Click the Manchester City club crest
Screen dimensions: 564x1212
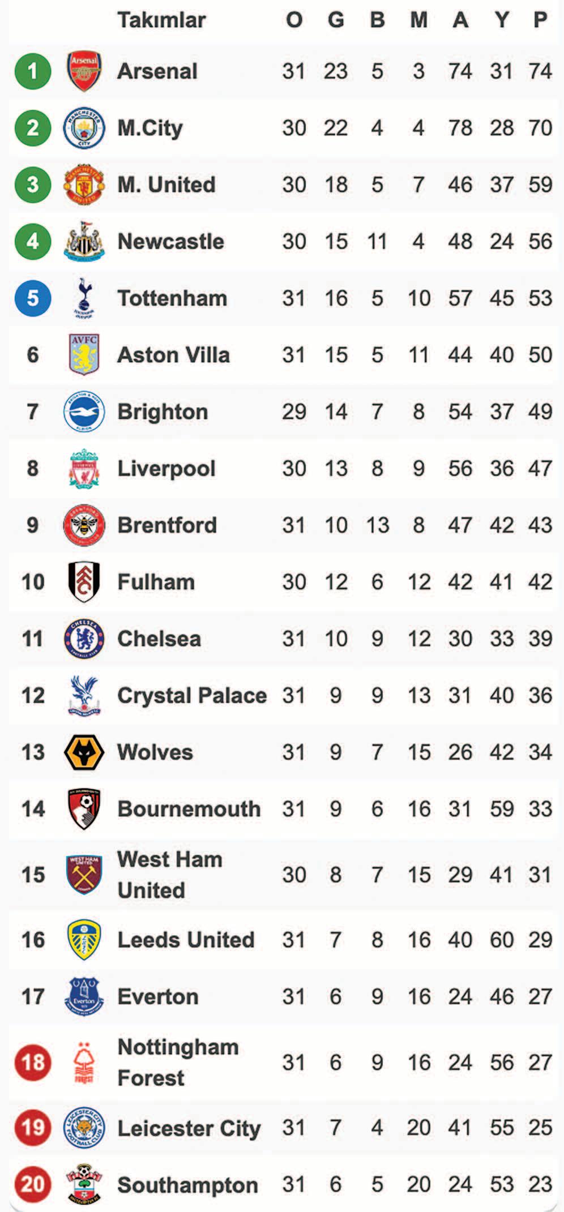point(84,128)
